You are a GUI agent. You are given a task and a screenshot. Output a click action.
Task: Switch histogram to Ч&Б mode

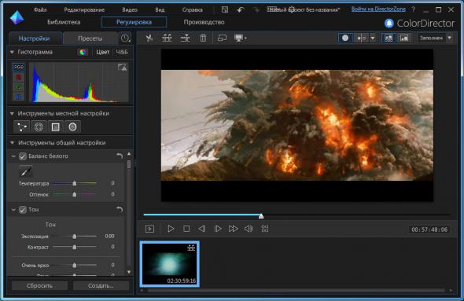122,53
